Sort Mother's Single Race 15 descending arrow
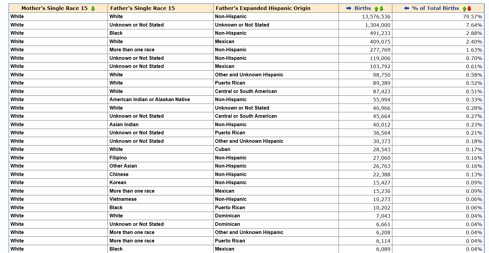 [x=93, y=8]
